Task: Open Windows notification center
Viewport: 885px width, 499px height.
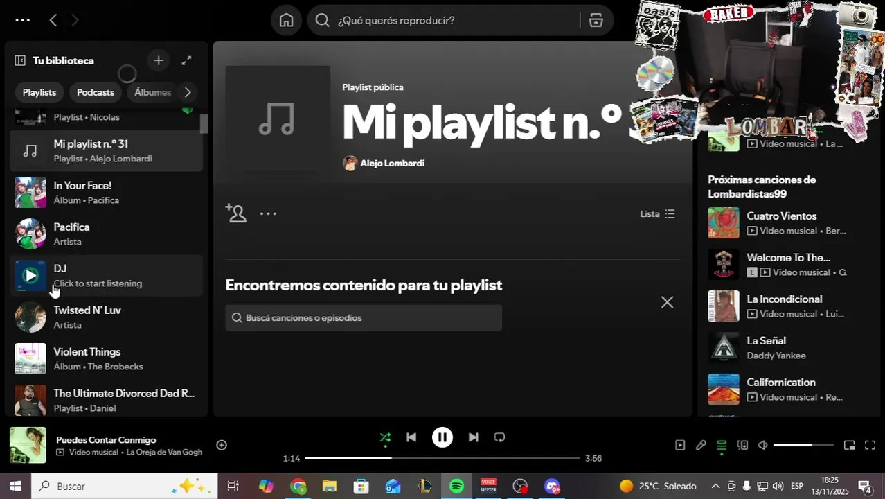Action: (865, 487)
